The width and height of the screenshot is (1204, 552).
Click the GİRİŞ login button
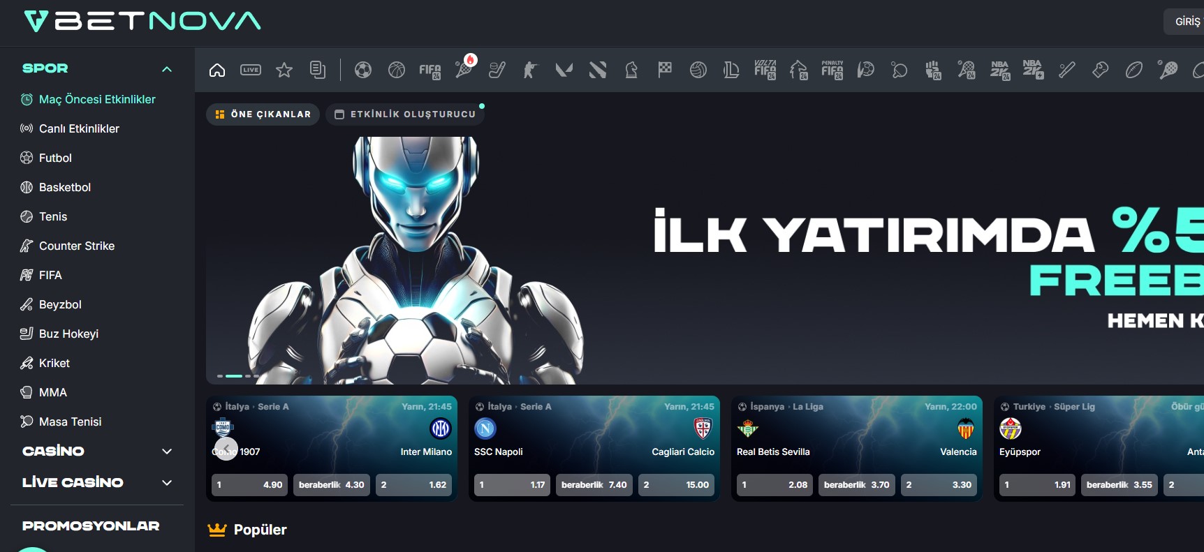(x=1187, y=22)
